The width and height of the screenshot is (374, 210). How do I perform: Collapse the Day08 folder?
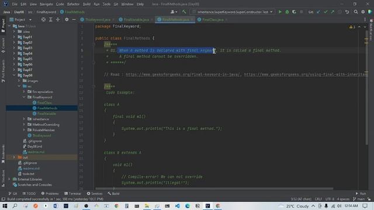(14, 75)
